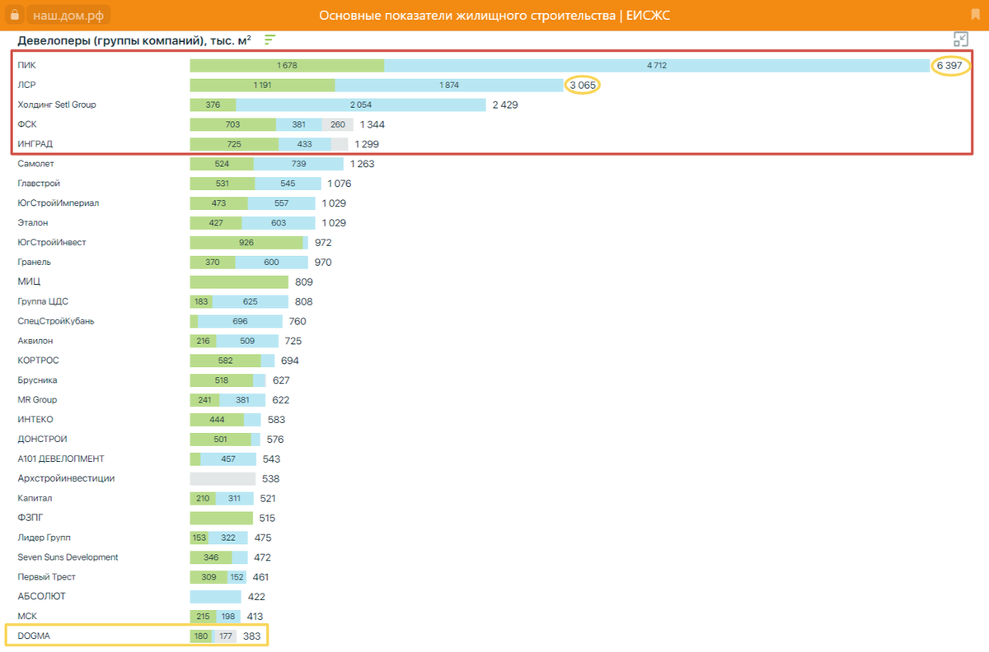Click ФСК's gray bar segment 260
The height and width of the screenshot is (652, 989).
[x=337, y=124]
